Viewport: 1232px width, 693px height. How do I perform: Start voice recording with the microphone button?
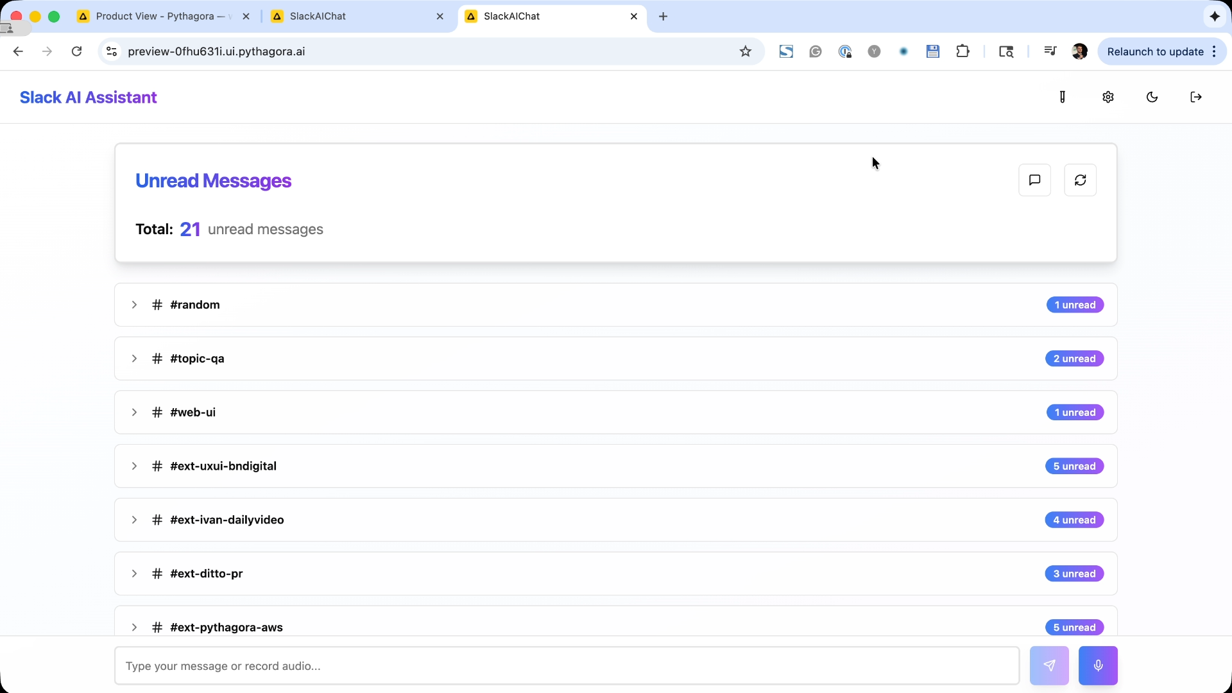pos(1098,665)
